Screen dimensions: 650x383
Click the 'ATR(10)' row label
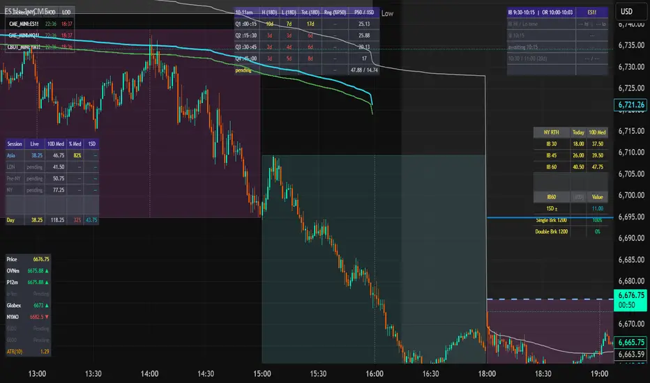(x=15, y=352)
